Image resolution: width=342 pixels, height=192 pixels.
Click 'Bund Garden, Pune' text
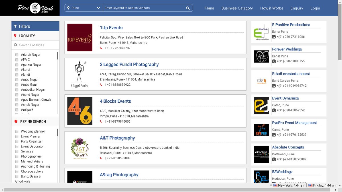coord(285,80)
